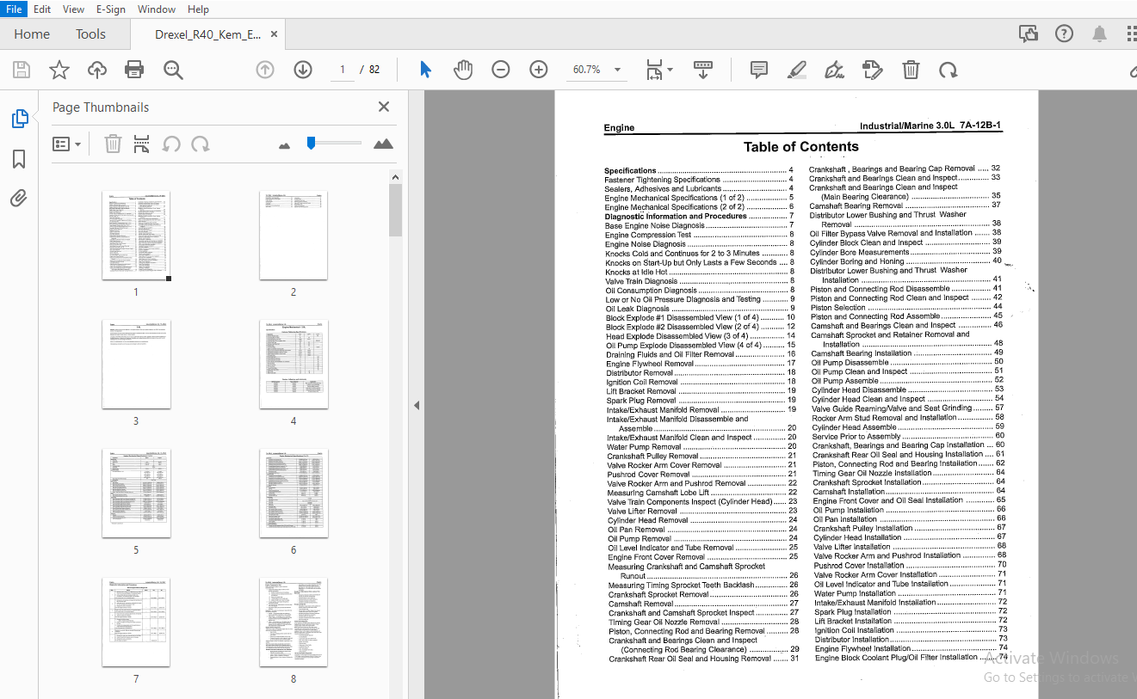Select page 2 thumbnail
The width and height of the screenshot is (1137, 699).
click(294, 236)
